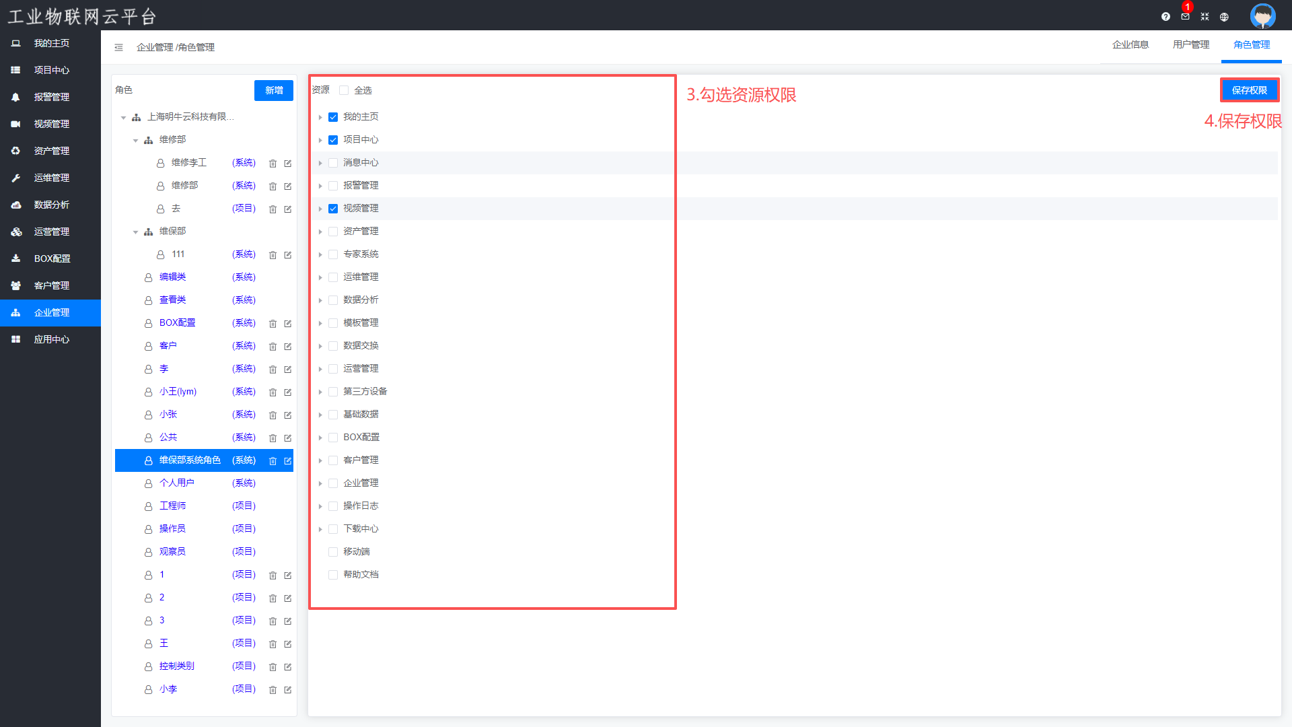Edit the 小王(lym) role with the pencil icon
1292x727 pixels.
[x=287, y=392]
